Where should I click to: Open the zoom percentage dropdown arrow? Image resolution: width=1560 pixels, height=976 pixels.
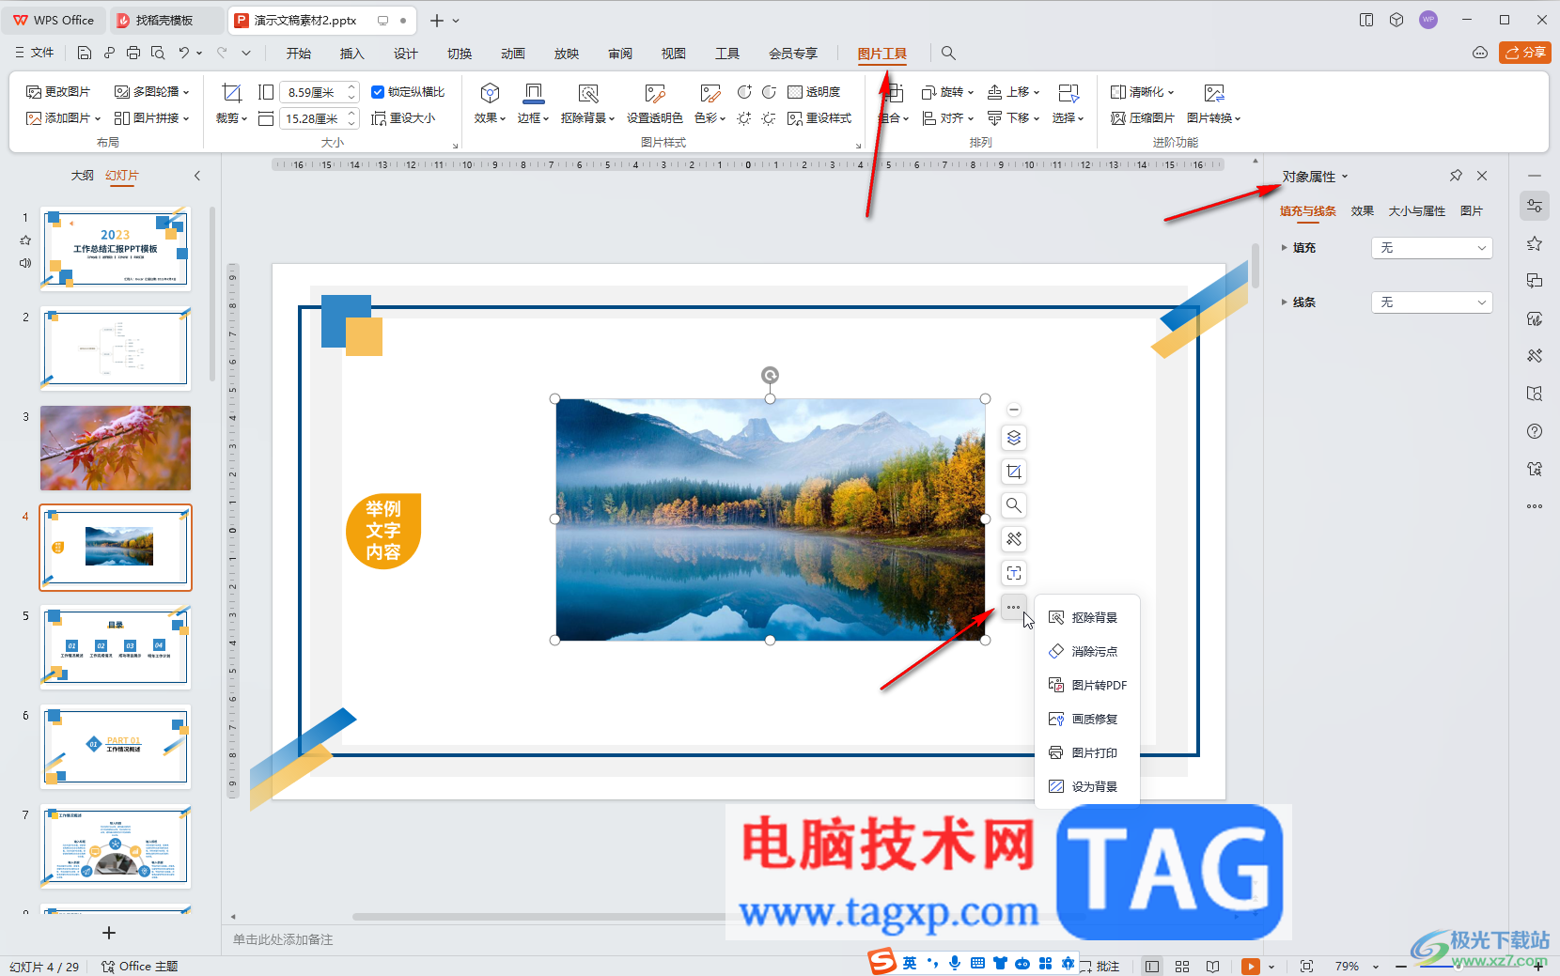[x=1376, y=967]
